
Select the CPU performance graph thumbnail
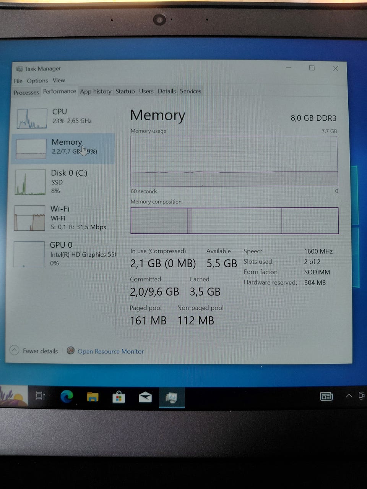tap(31, 118)
